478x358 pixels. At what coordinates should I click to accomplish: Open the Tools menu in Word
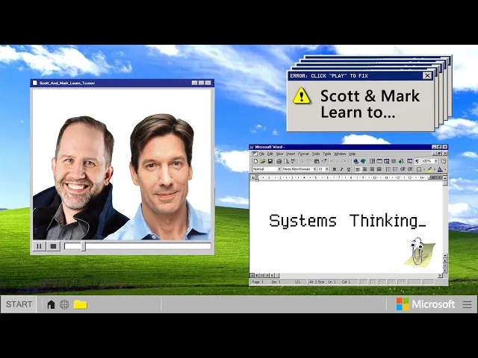[316, 154]
